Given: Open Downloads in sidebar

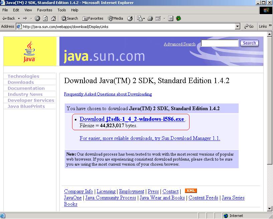Looking at the screenshot, I should click(21, 82).
